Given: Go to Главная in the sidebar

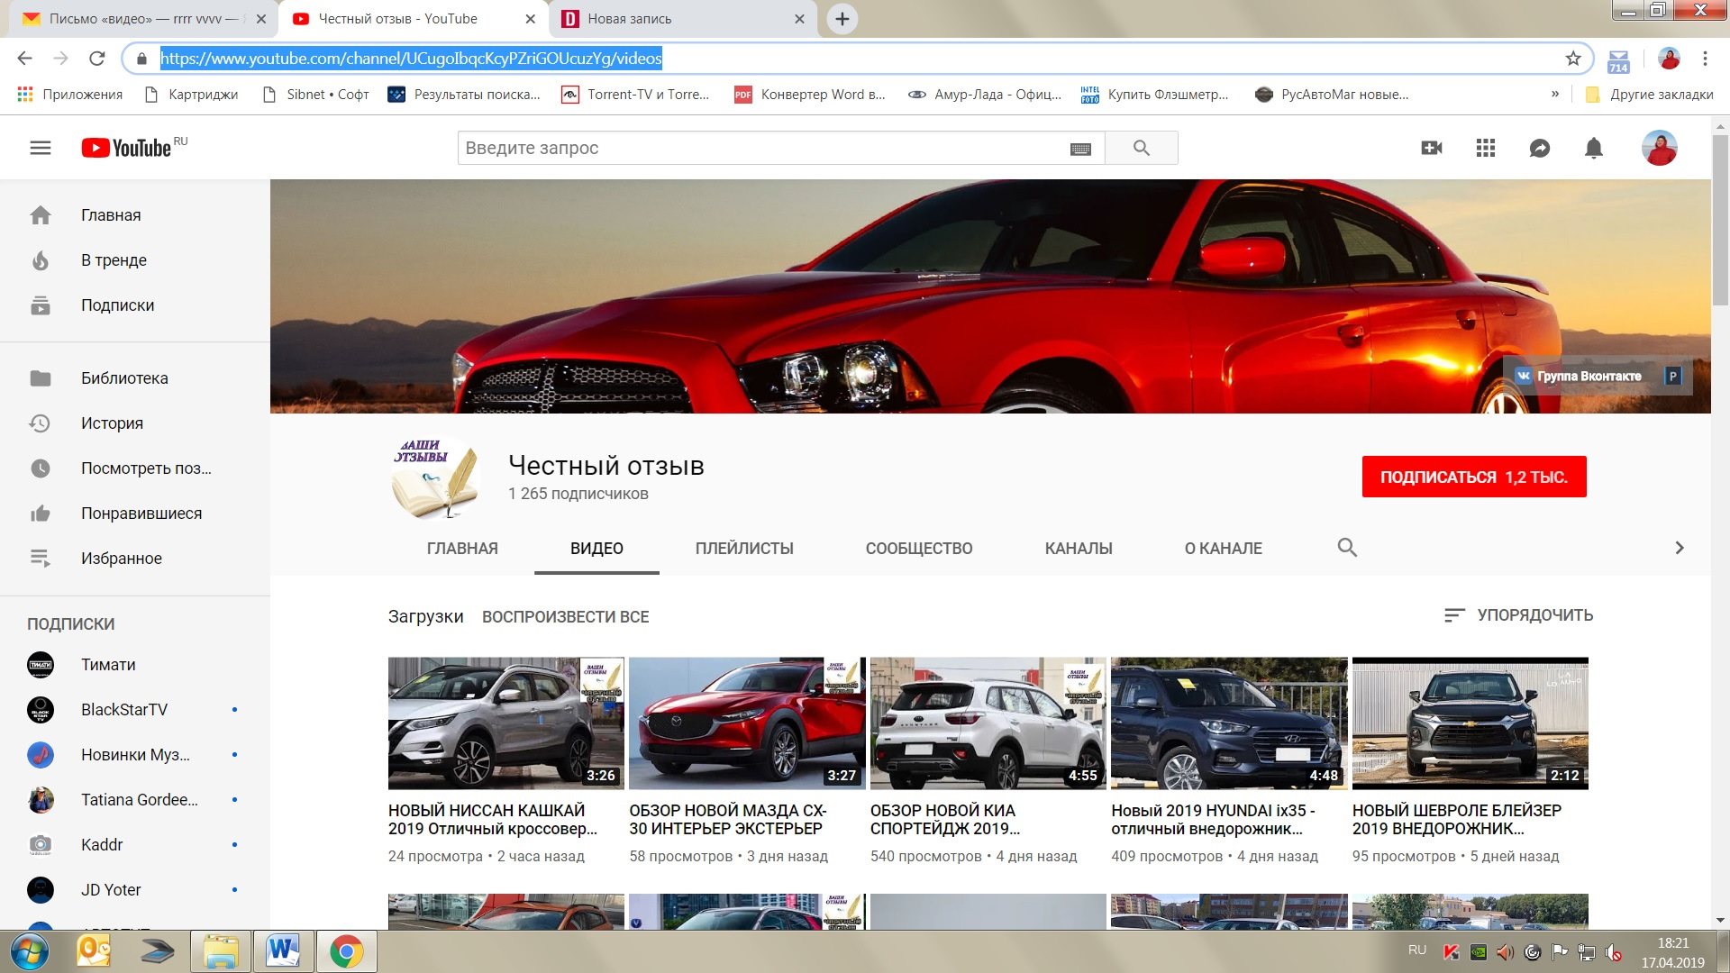Looking at the screenshot, I should 135,215.
